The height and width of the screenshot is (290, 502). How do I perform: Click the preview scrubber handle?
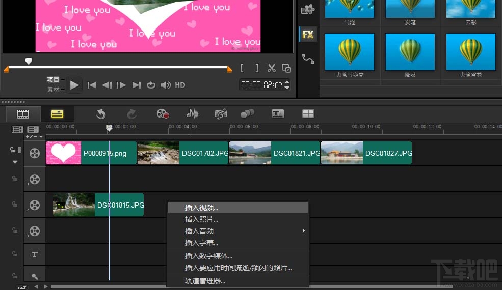tap(29, 61)
